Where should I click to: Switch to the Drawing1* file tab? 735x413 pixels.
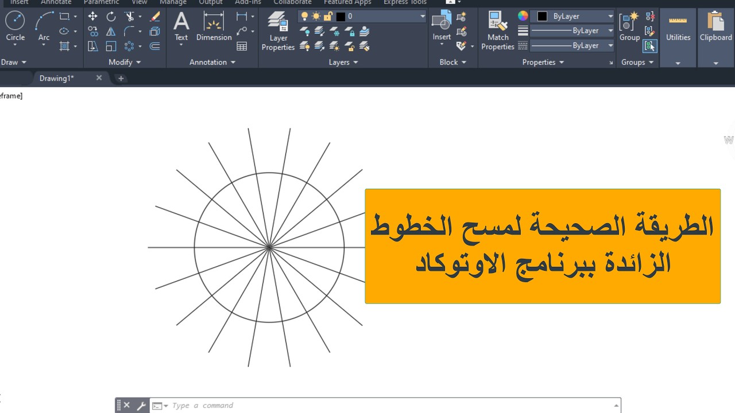[57, 78]
